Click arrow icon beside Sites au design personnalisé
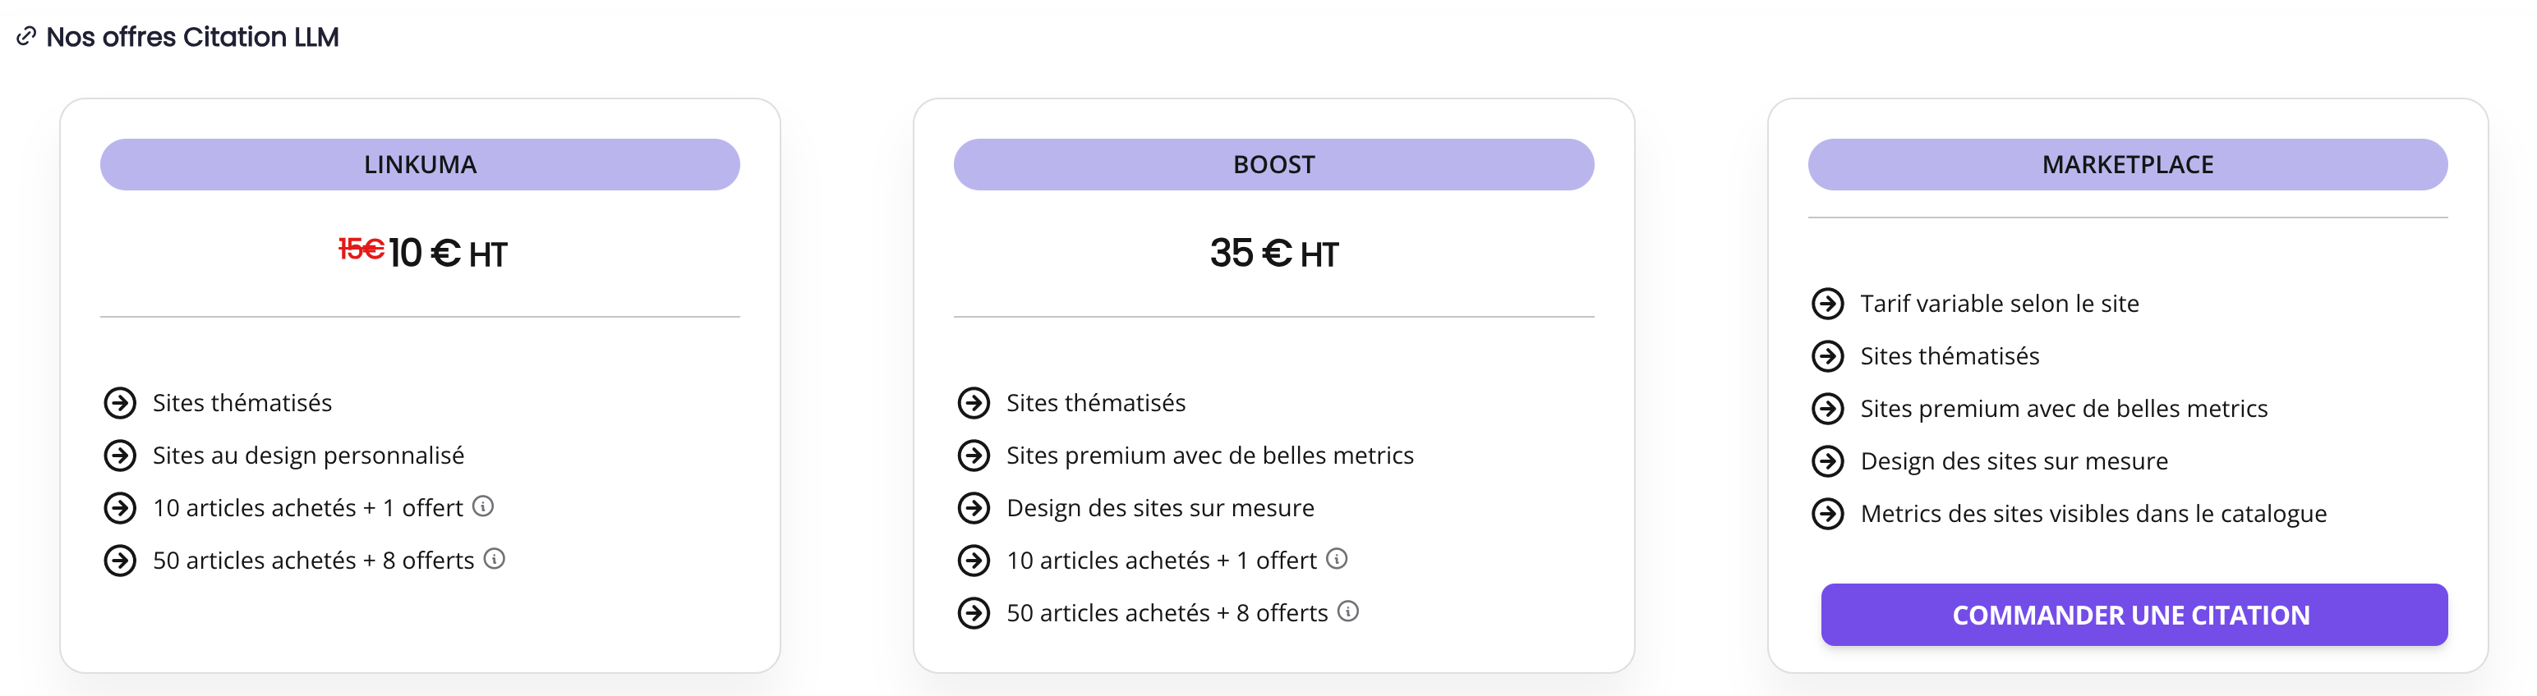The width and height of the screenshot is (2537, 696). point(120,455)
